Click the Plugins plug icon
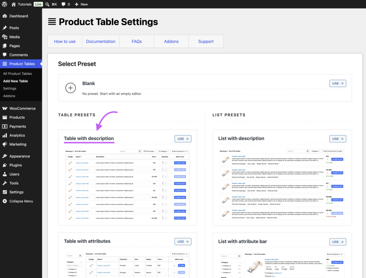Screen dimensions: 366x278 [x=5, y=165]
